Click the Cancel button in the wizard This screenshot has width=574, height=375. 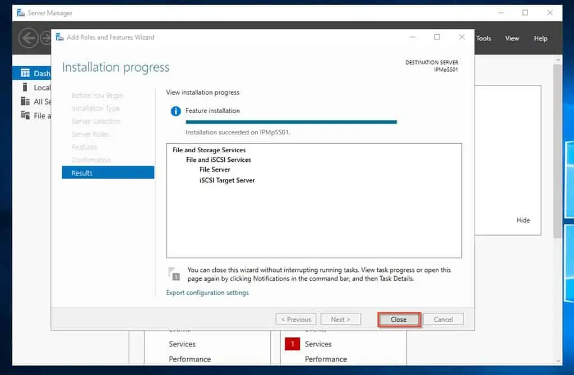[x=443, y=320]
